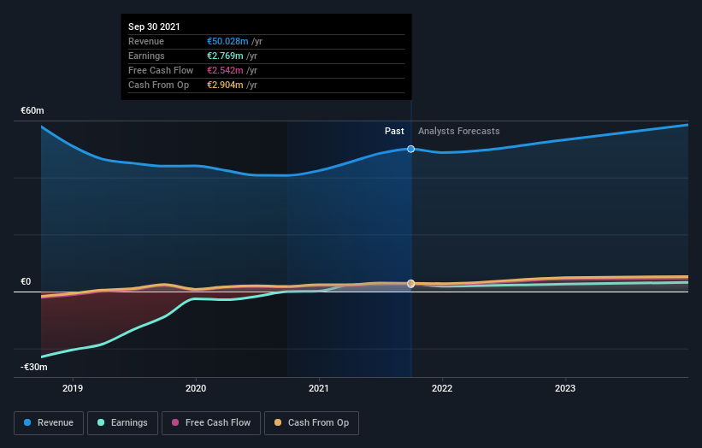Click the 'Analysts Forecasts' label
702x448 pixels.
click(x=459, y=131)
